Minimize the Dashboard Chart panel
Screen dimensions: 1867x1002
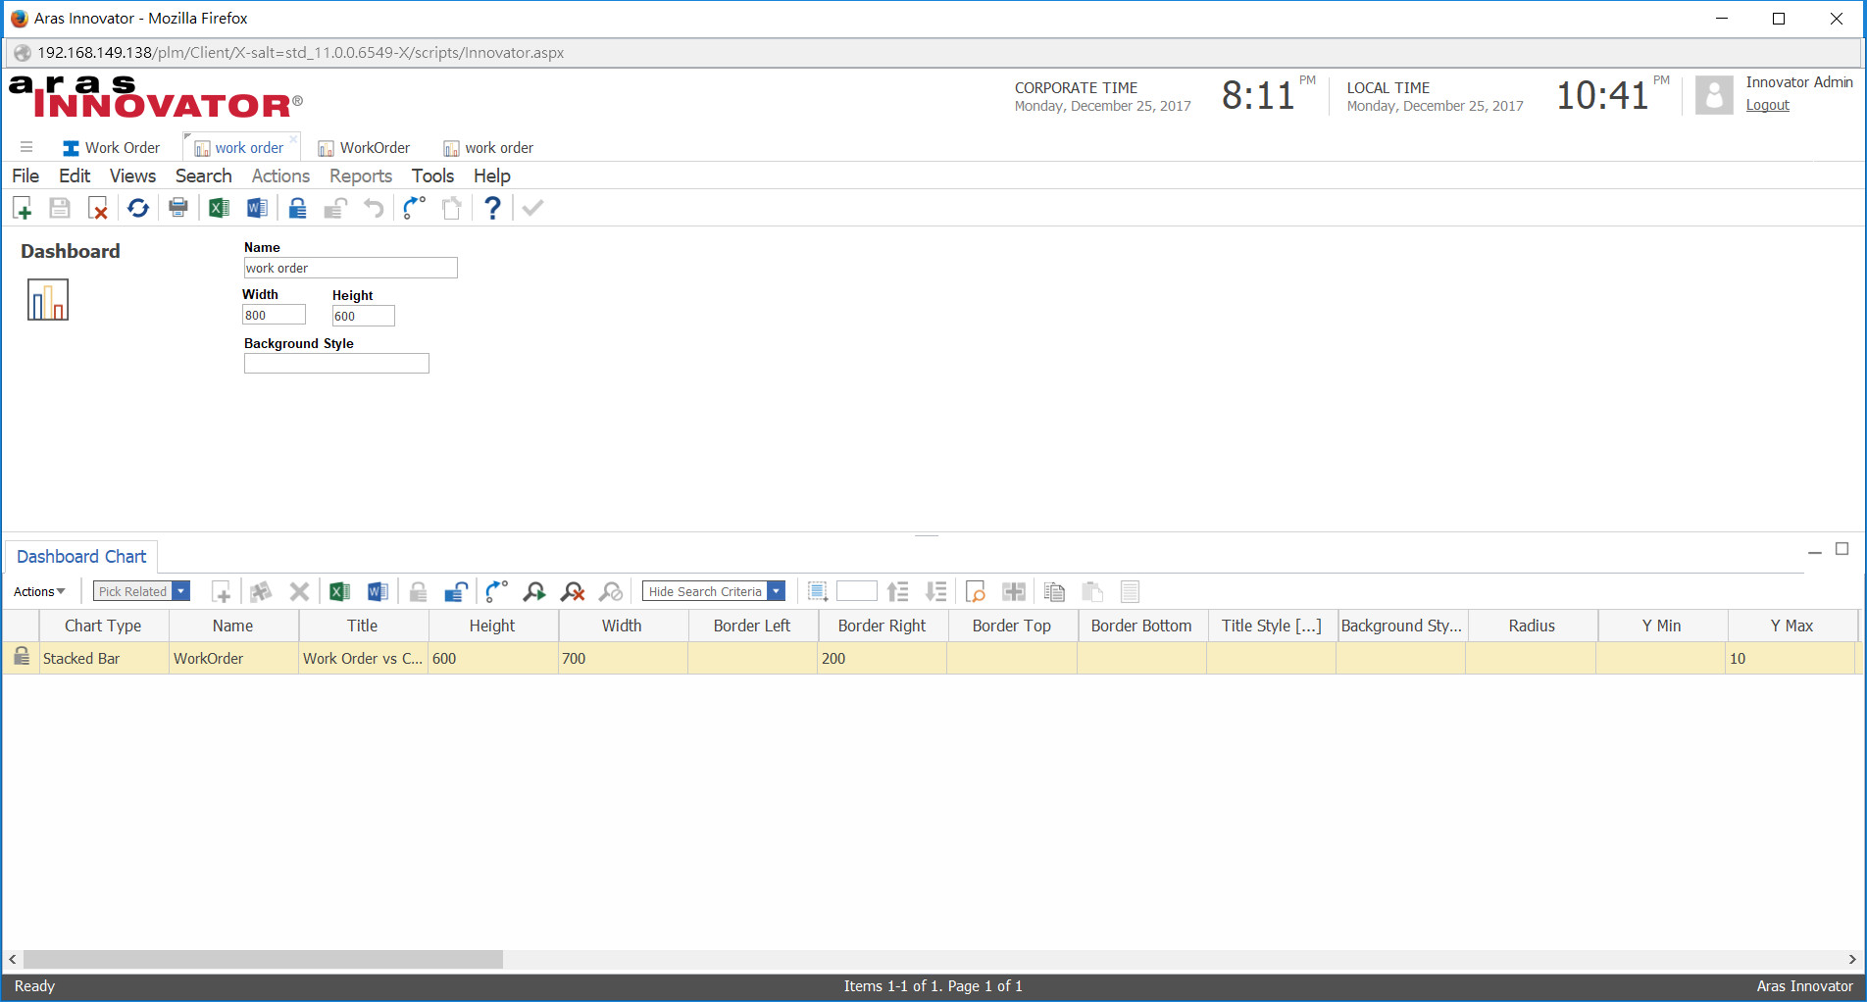1815,552
